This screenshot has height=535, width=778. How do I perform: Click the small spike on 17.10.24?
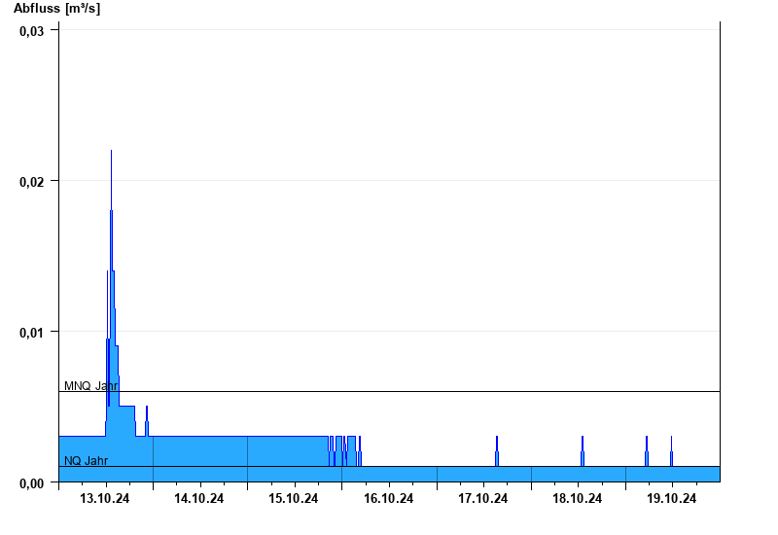(497, 450)
